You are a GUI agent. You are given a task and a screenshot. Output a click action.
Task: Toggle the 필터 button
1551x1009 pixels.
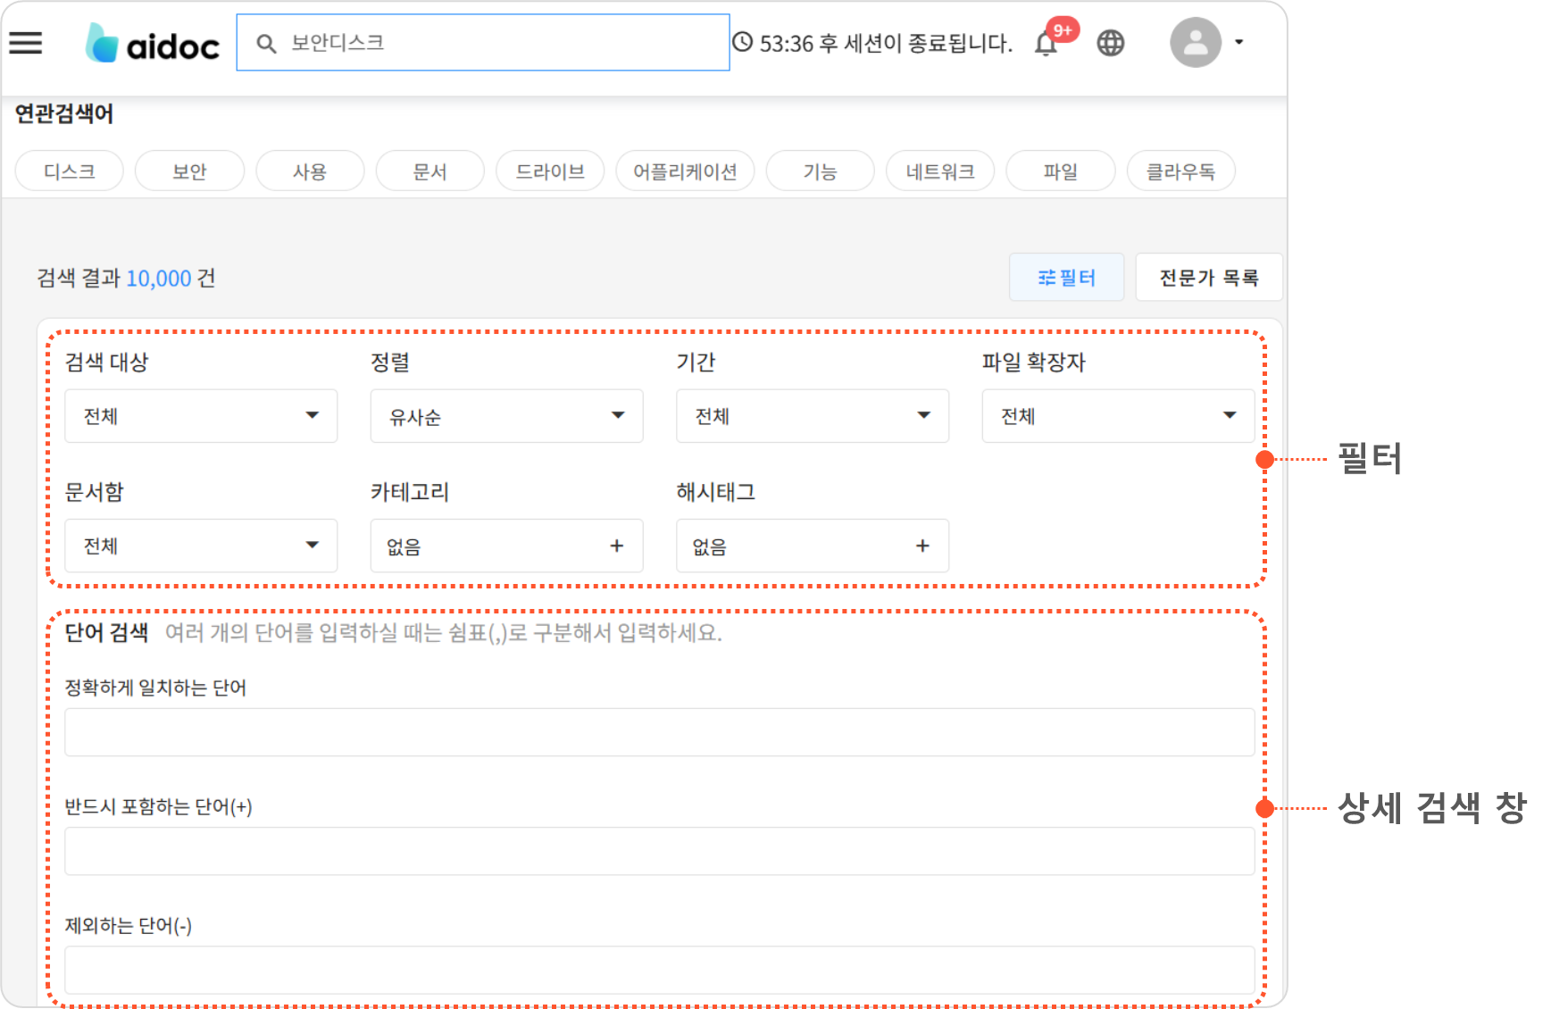1066,278
